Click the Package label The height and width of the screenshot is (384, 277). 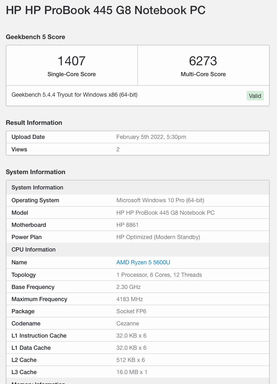23,311
